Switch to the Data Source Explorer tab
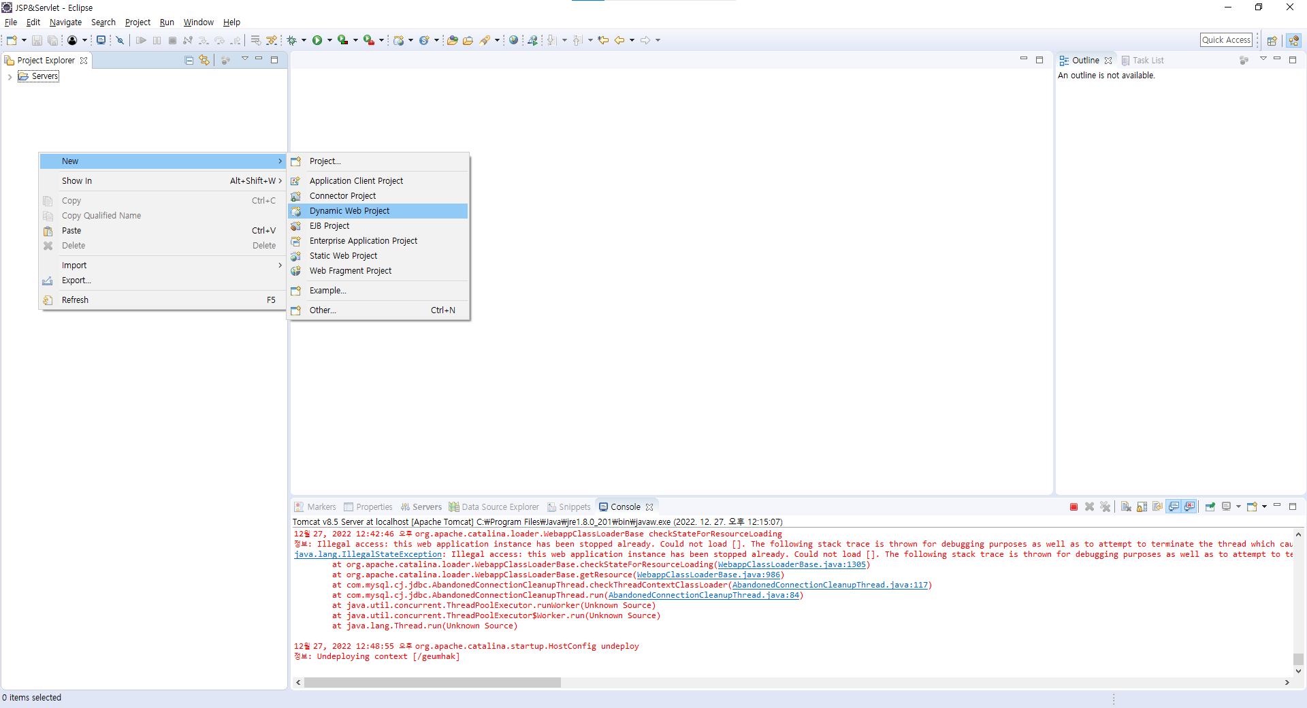Image resolution: width=1307 pixels, height=708 pixels. click(x=494, y=507)
